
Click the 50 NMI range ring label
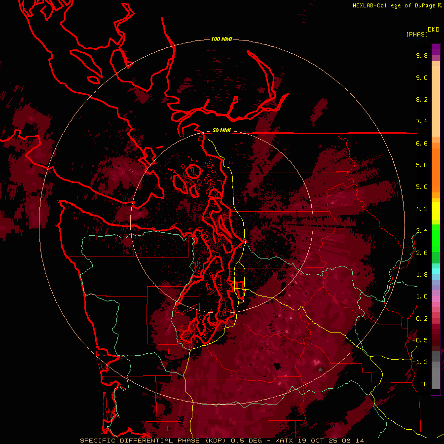click(x=222, y=130)
